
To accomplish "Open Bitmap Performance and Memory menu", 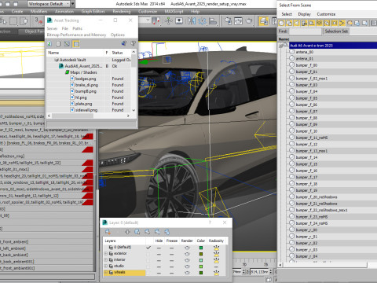I will 76,35.
